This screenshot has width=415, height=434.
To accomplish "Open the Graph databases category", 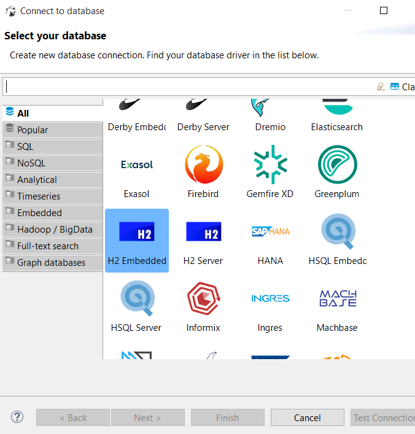I will (53, 263).
